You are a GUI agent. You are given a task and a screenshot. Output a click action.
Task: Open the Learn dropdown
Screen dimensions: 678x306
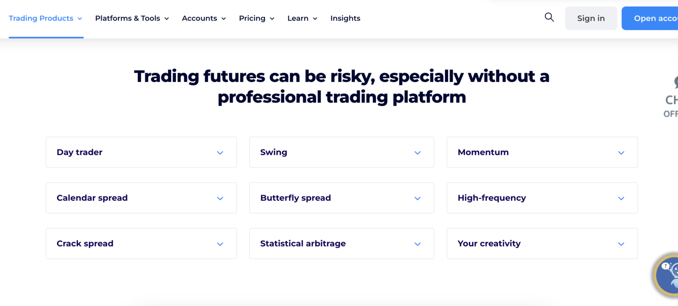coord(302,18)
